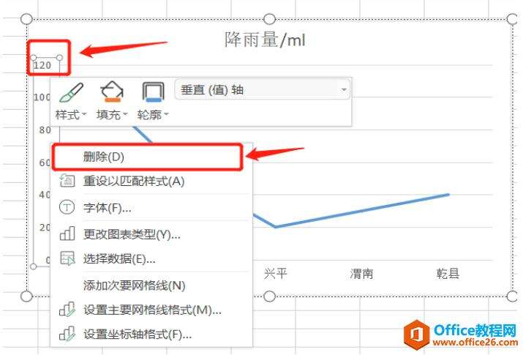Image resolution: width=523 pixels, height=355 pixels.
Task: Select the chart title 降雨量/ml
Action: coord(266,40)
